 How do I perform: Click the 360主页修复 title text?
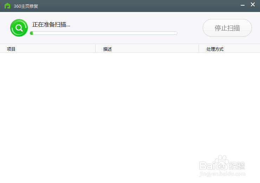click(x=26, y=6)
